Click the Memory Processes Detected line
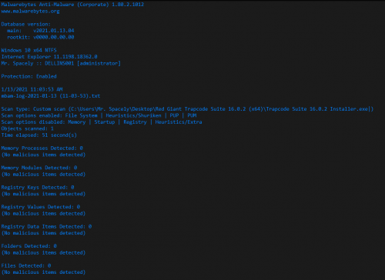 pos(42,148)
